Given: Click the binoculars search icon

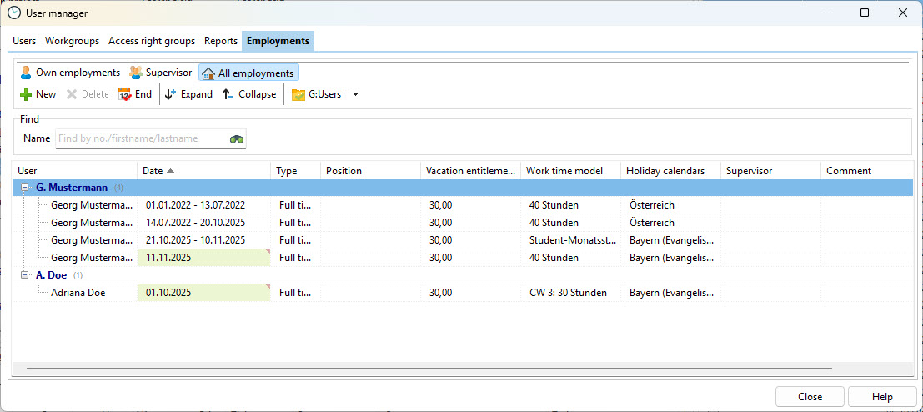Looking at the screenshot, I should coord(237,139).
